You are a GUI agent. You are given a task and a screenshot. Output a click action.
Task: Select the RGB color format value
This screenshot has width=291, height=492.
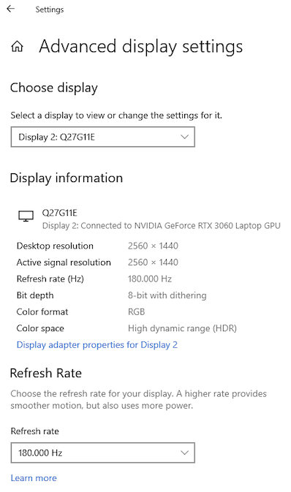[x=136, y=312]
